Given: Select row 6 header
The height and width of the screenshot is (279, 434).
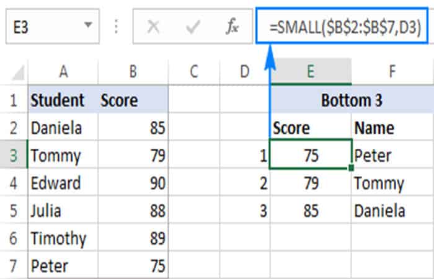Looking at the screenshot, I should point(14,237).
